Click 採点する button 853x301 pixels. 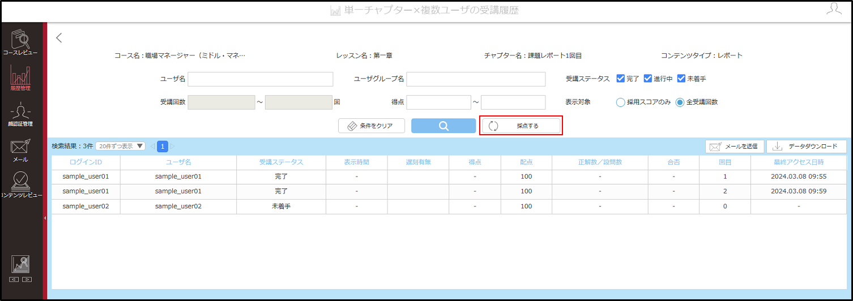tap(521, 126)
